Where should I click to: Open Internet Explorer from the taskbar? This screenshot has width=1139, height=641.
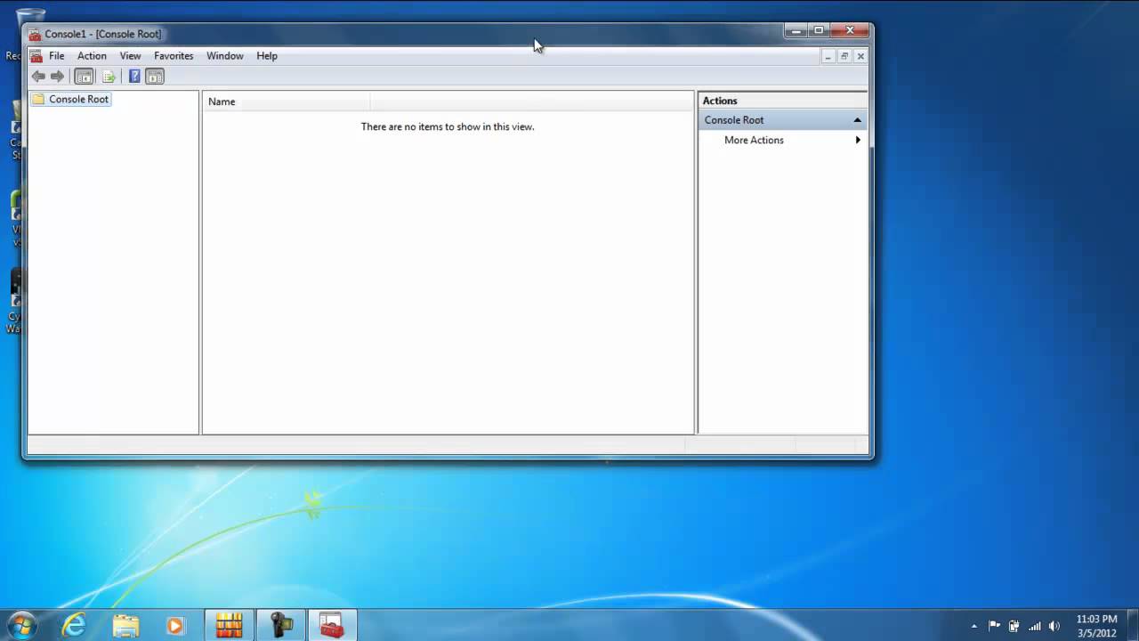(74, 626)
